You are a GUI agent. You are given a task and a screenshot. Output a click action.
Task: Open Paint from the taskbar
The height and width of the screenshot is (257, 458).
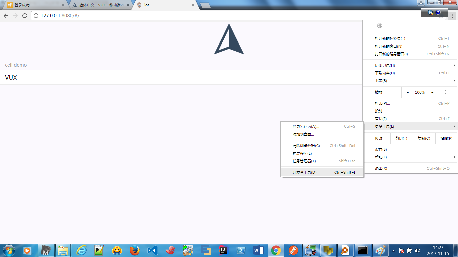[380, 250]
